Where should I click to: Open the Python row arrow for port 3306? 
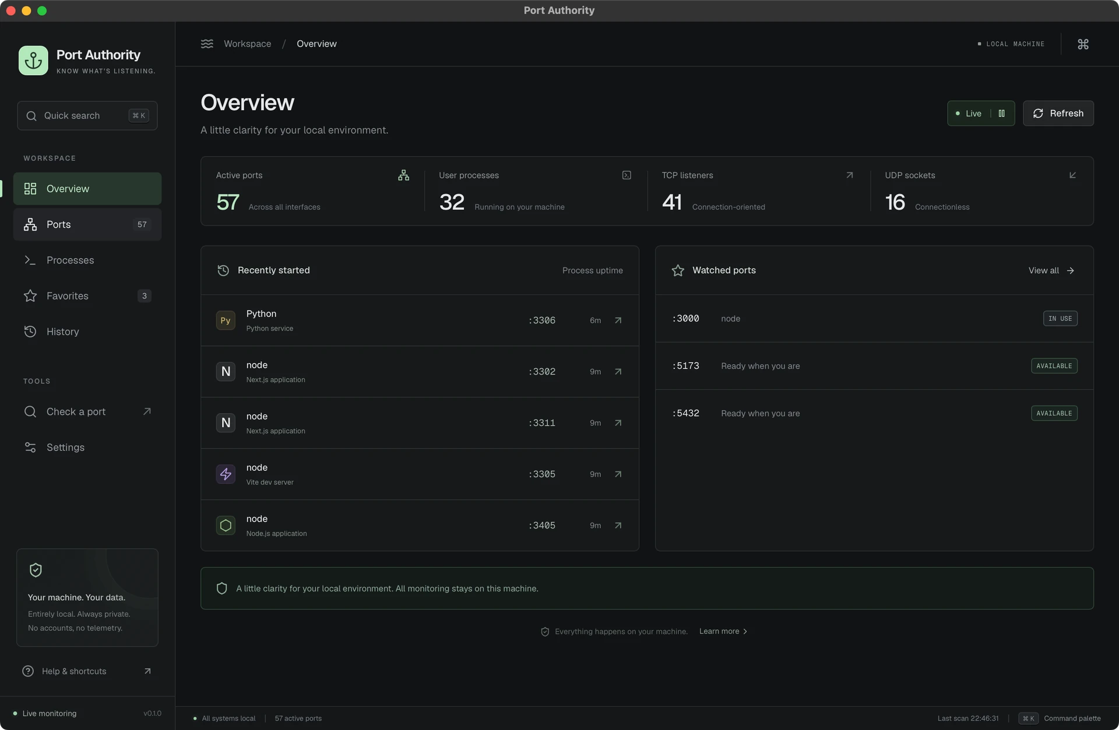618,320
